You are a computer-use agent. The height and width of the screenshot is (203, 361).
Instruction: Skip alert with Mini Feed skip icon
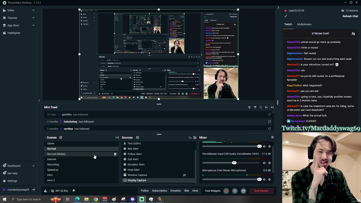tap(266, 107)
